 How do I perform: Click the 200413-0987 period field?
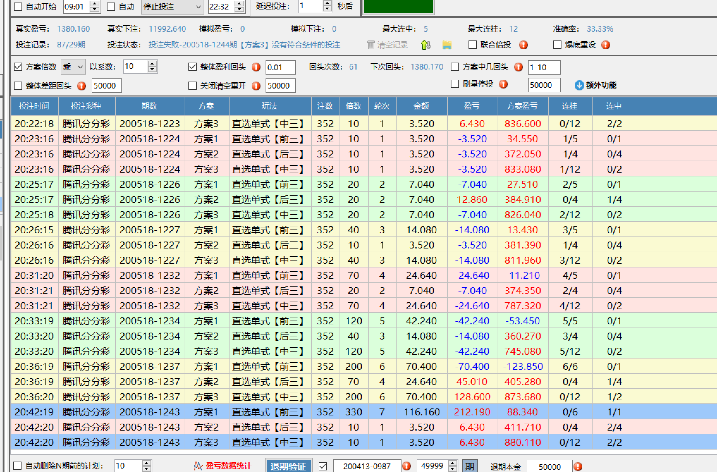pos(367,466)
